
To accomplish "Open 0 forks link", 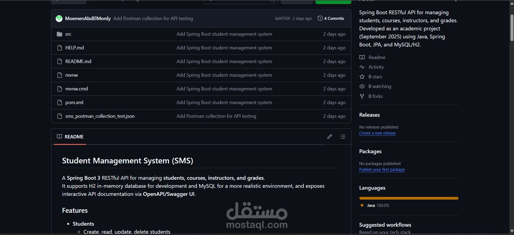I will (x=375, y=96).
